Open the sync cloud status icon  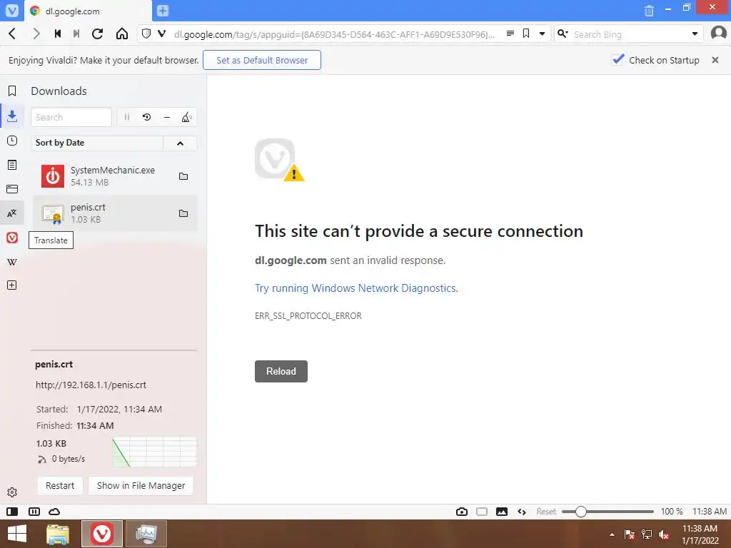click(x=54, y=512)
